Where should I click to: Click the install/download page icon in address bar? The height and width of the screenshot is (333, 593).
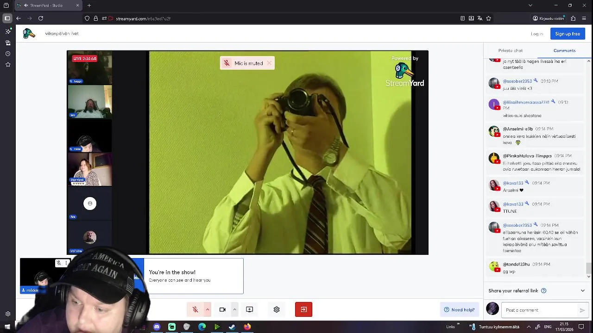point(471,18)
